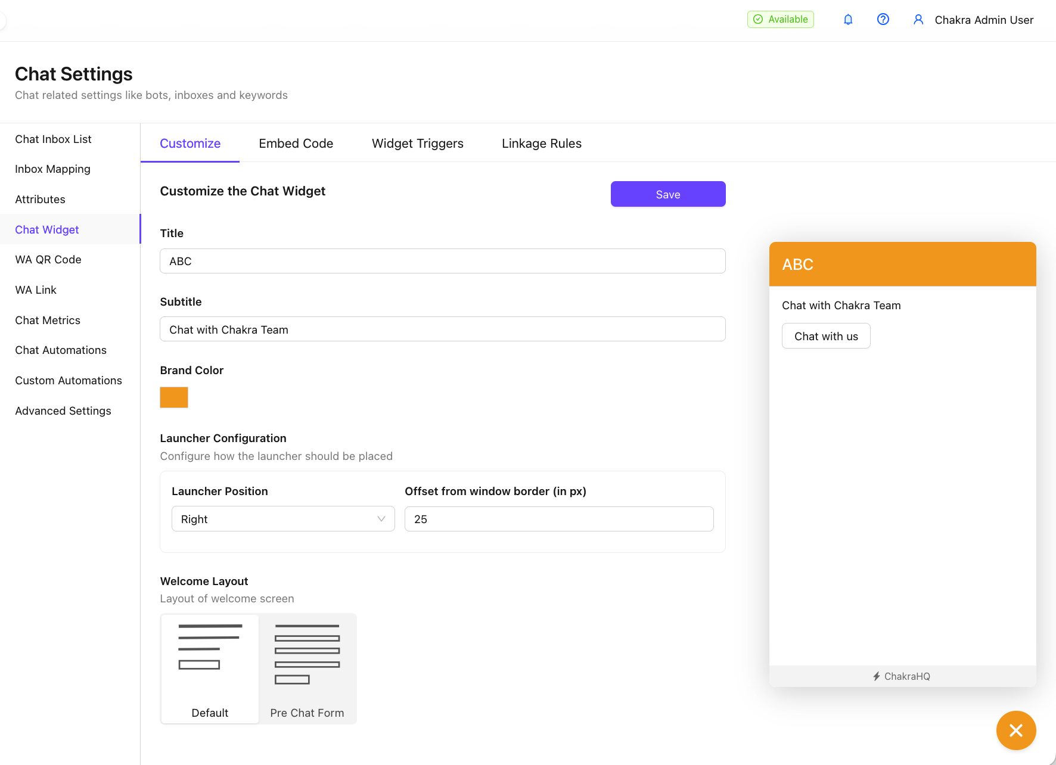Switch to the Embed Code tab
This screenshot has height=765, width=1056.
point(296,144)
